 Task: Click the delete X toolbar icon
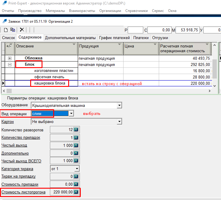pyautogui.click(x=22, y=30)
